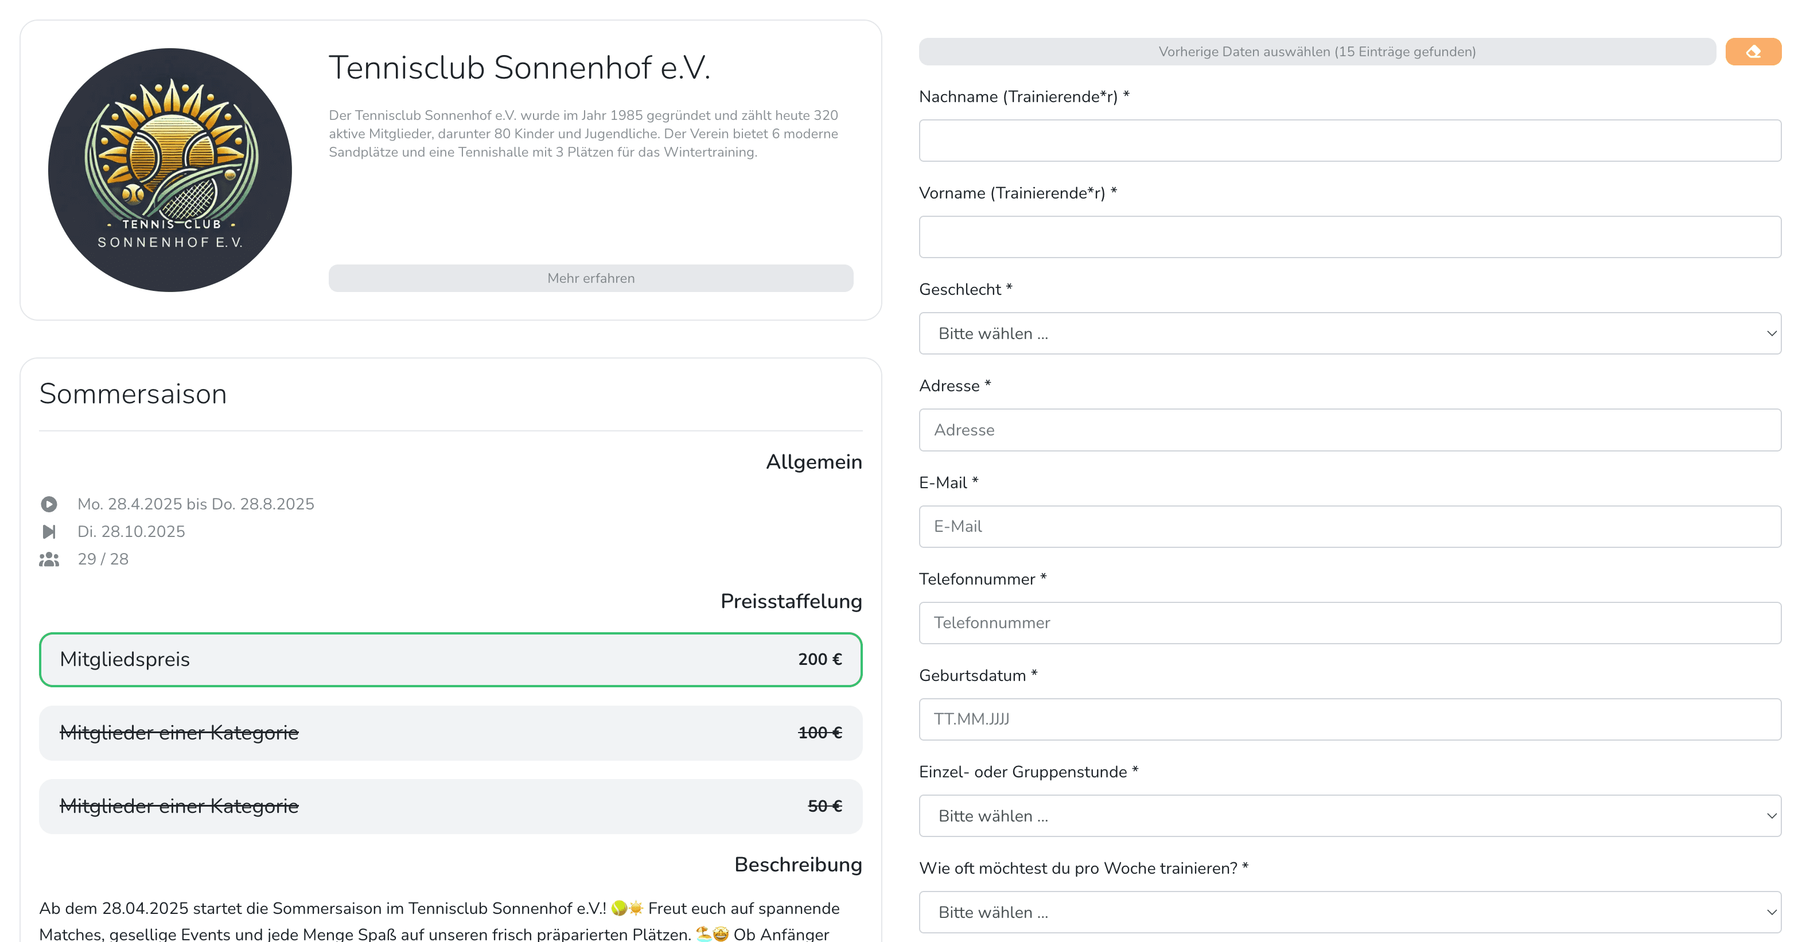
Task: Click the Geburtsdatum TT.MM.JJJJ field
Action: 1349,719
